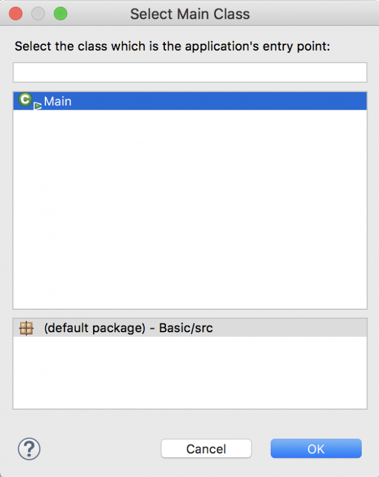379x477 pixels.
Task: Focus the class search text field
Action: (189, 73)
